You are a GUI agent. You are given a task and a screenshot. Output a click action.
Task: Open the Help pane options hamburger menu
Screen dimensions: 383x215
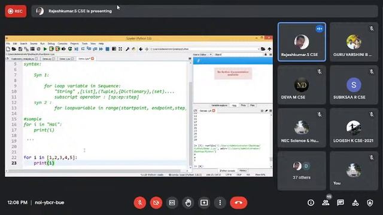270,54
